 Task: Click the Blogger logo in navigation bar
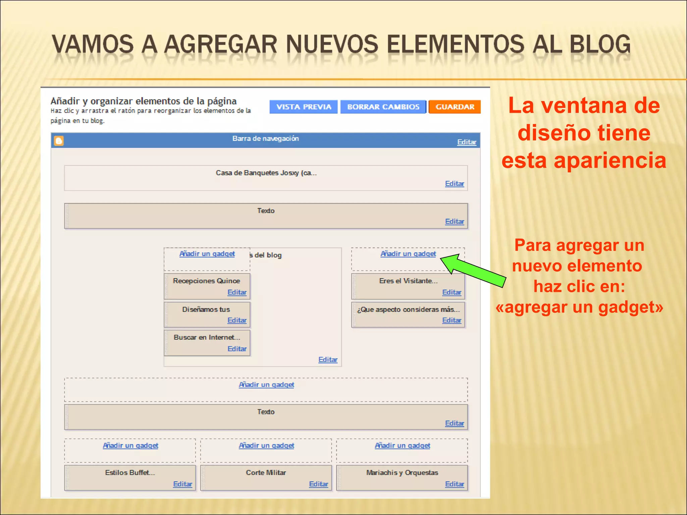59,141
